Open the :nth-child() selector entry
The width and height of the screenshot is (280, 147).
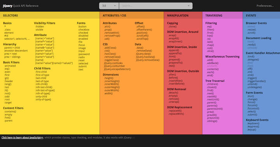click(x=42, y=84)
